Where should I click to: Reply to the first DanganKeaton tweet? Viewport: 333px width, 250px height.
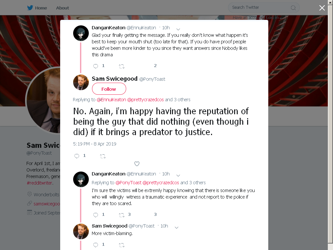pyautogui.click(x=96, y=66)
